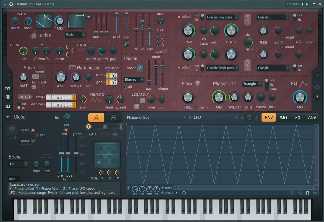Toggle Pitch oct/Hz switch
Image resolution: width=324 pixels, height=222 pixels.
coord(19,106)
